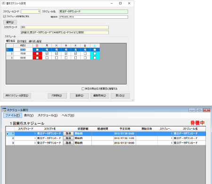Open 例外スケジュール設定(E)
Screen dimensions: 212x184
17,96
